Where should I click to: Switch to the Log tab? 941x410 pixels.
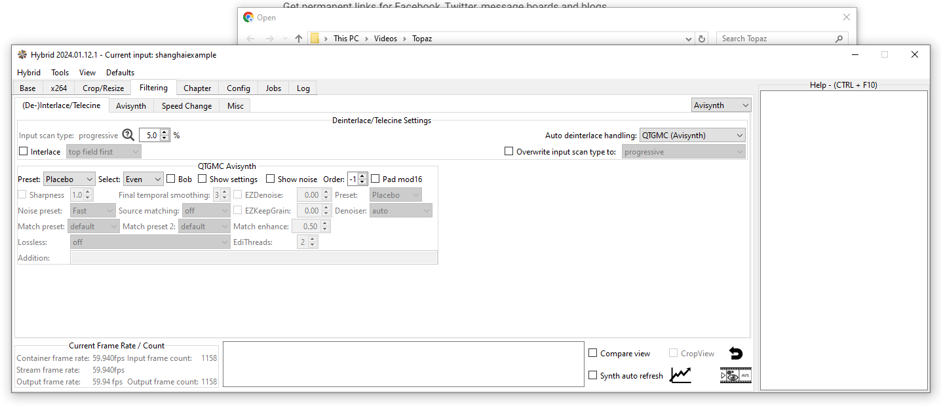[303, 88]
